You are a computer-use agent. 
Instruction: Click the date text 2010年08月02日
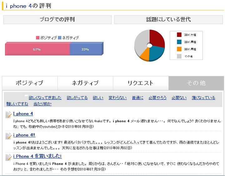117,148
